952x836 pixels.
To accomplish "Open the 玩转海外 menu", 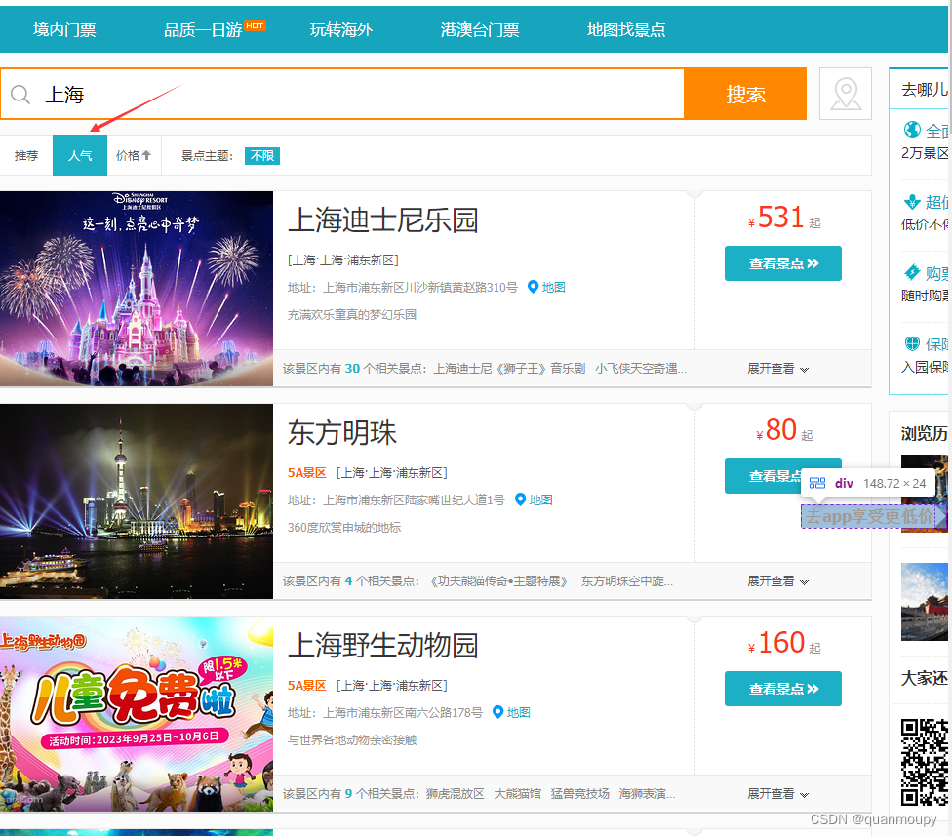I will tap(341, 29).
